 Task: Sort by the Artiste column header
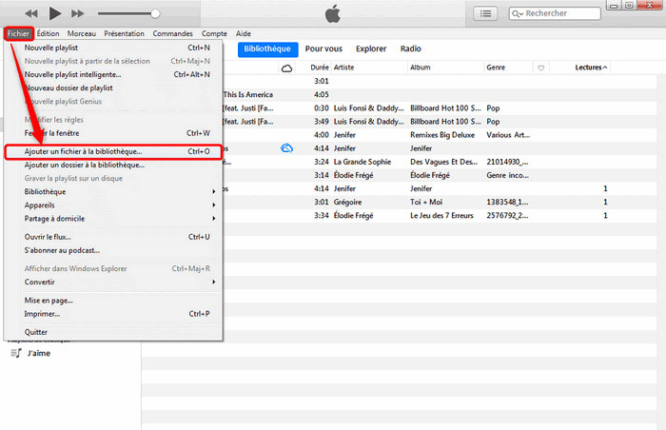(343, 68)
